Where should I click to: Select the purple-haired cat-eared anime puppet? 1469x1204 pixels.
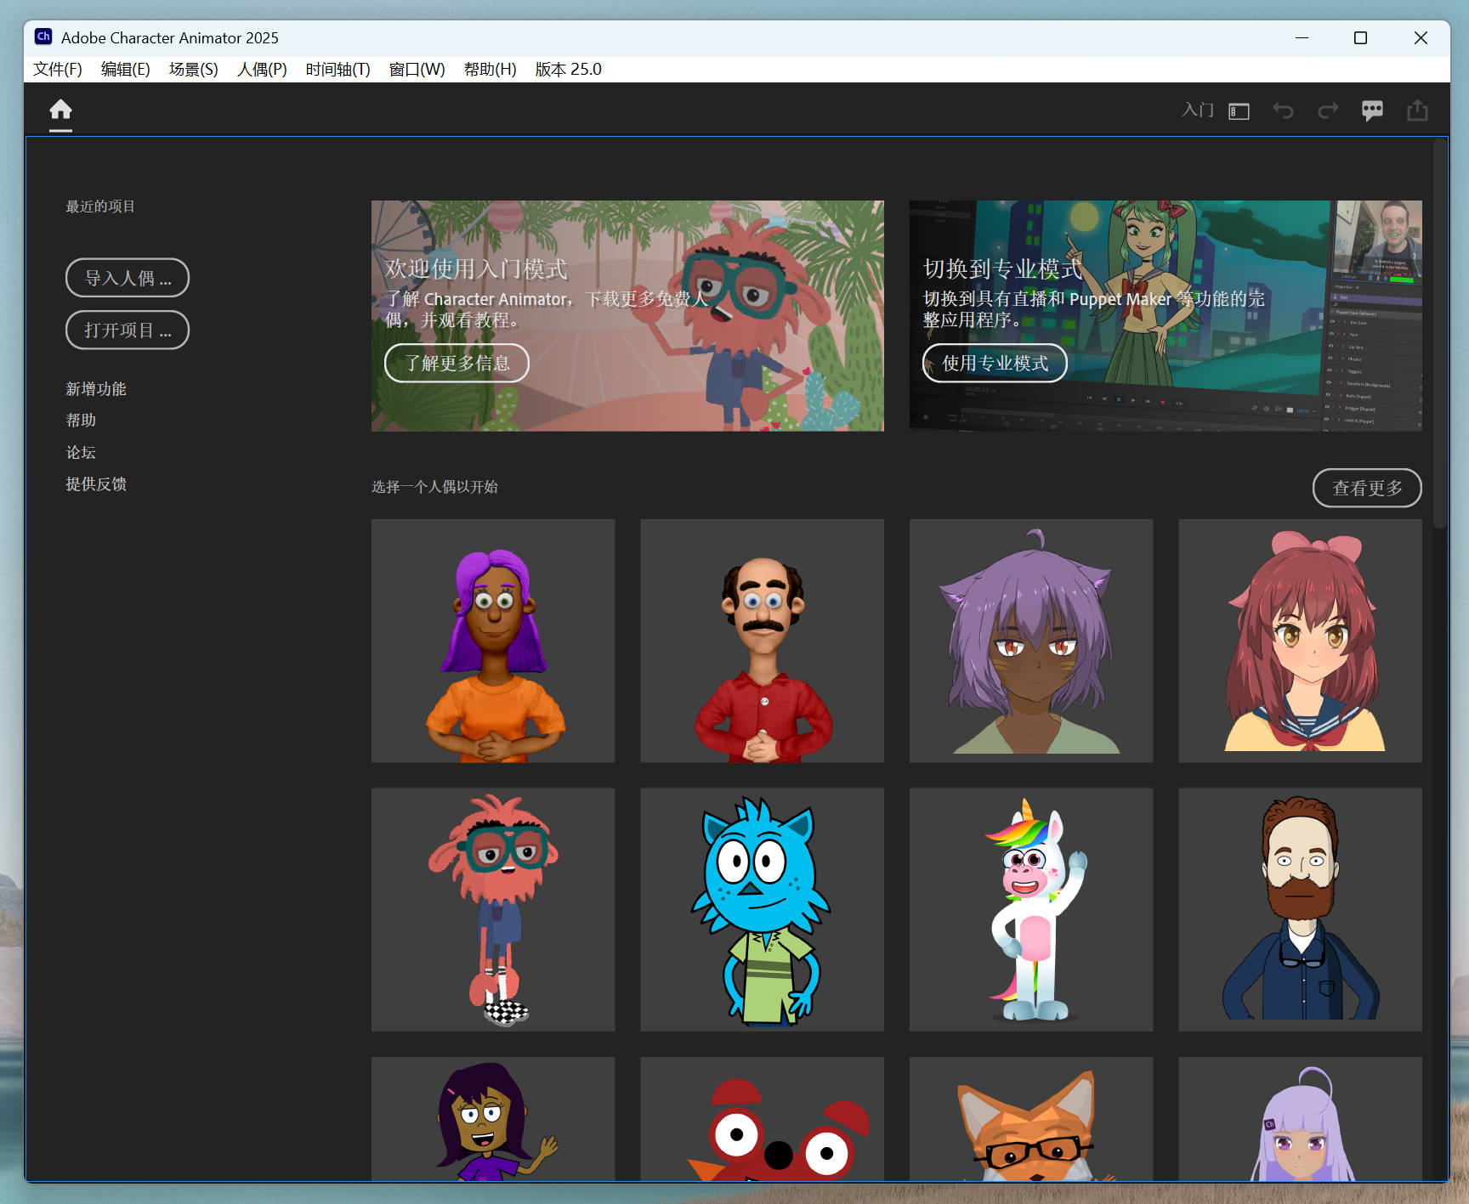coord(1031,641)
